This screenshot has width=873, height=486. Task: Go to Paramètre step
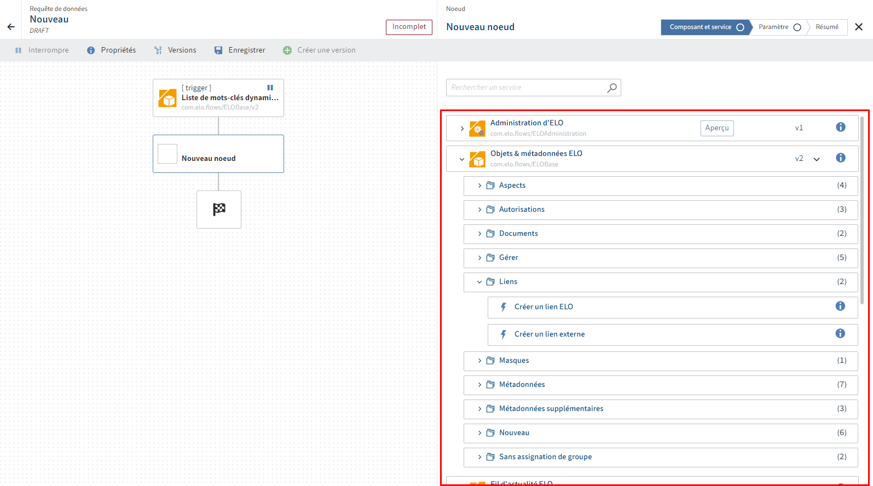click(x=779, y=27)
